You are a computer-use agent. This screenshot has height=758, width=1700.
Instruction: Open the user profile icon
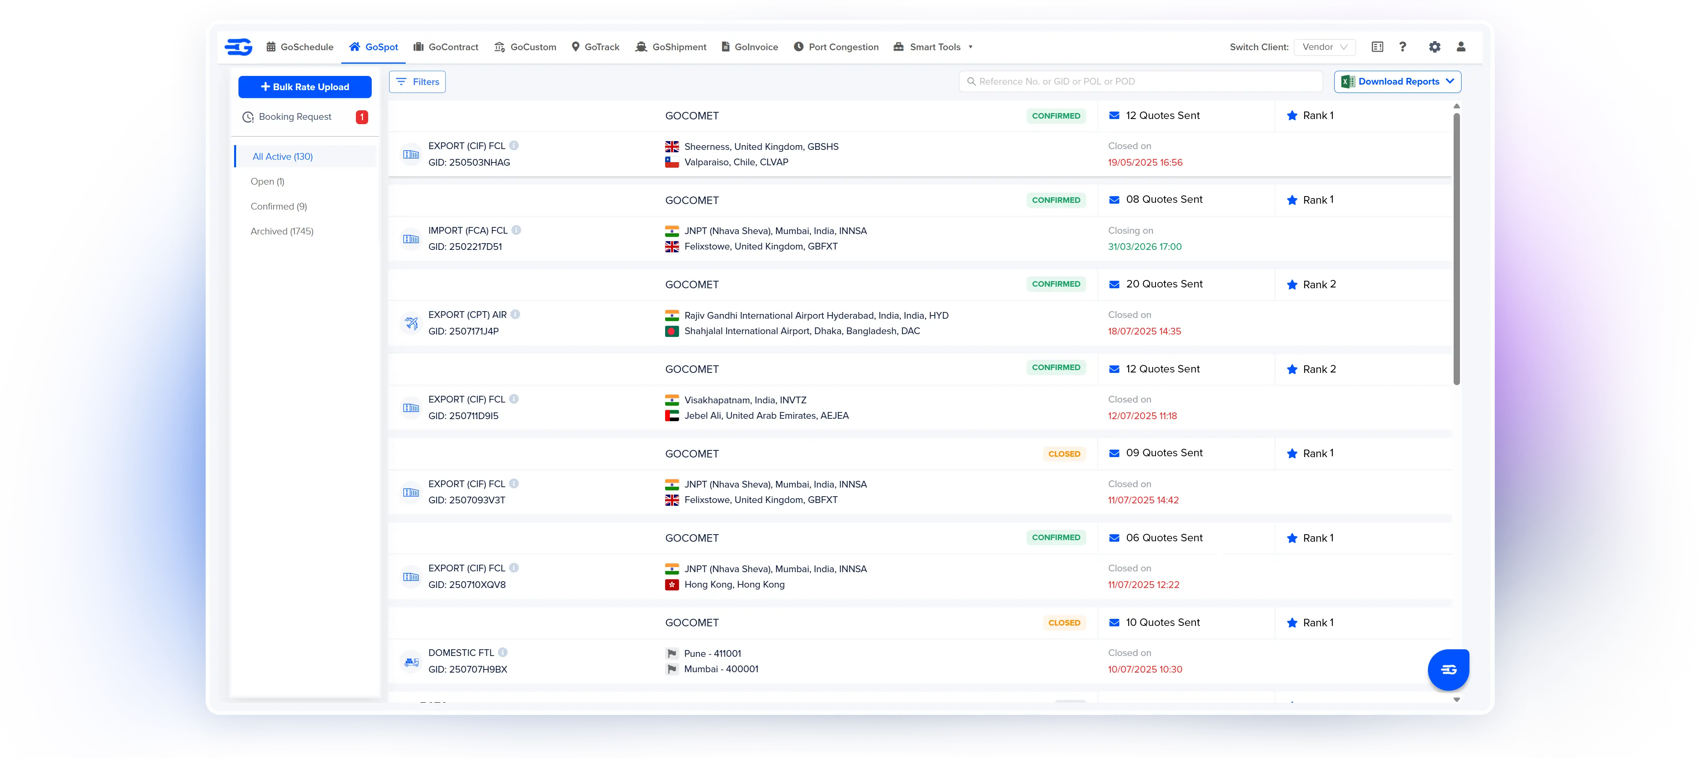[1460, 47]
